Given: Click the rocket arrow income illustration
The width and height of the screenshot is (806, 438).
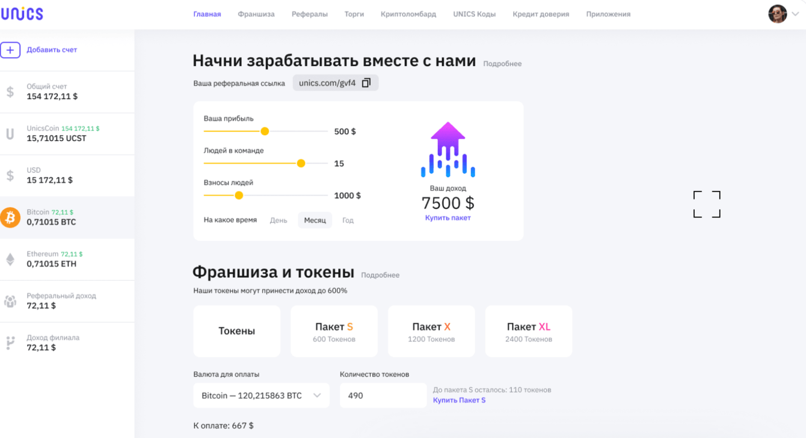Looking at the screenshot, I should click(448, 150).
